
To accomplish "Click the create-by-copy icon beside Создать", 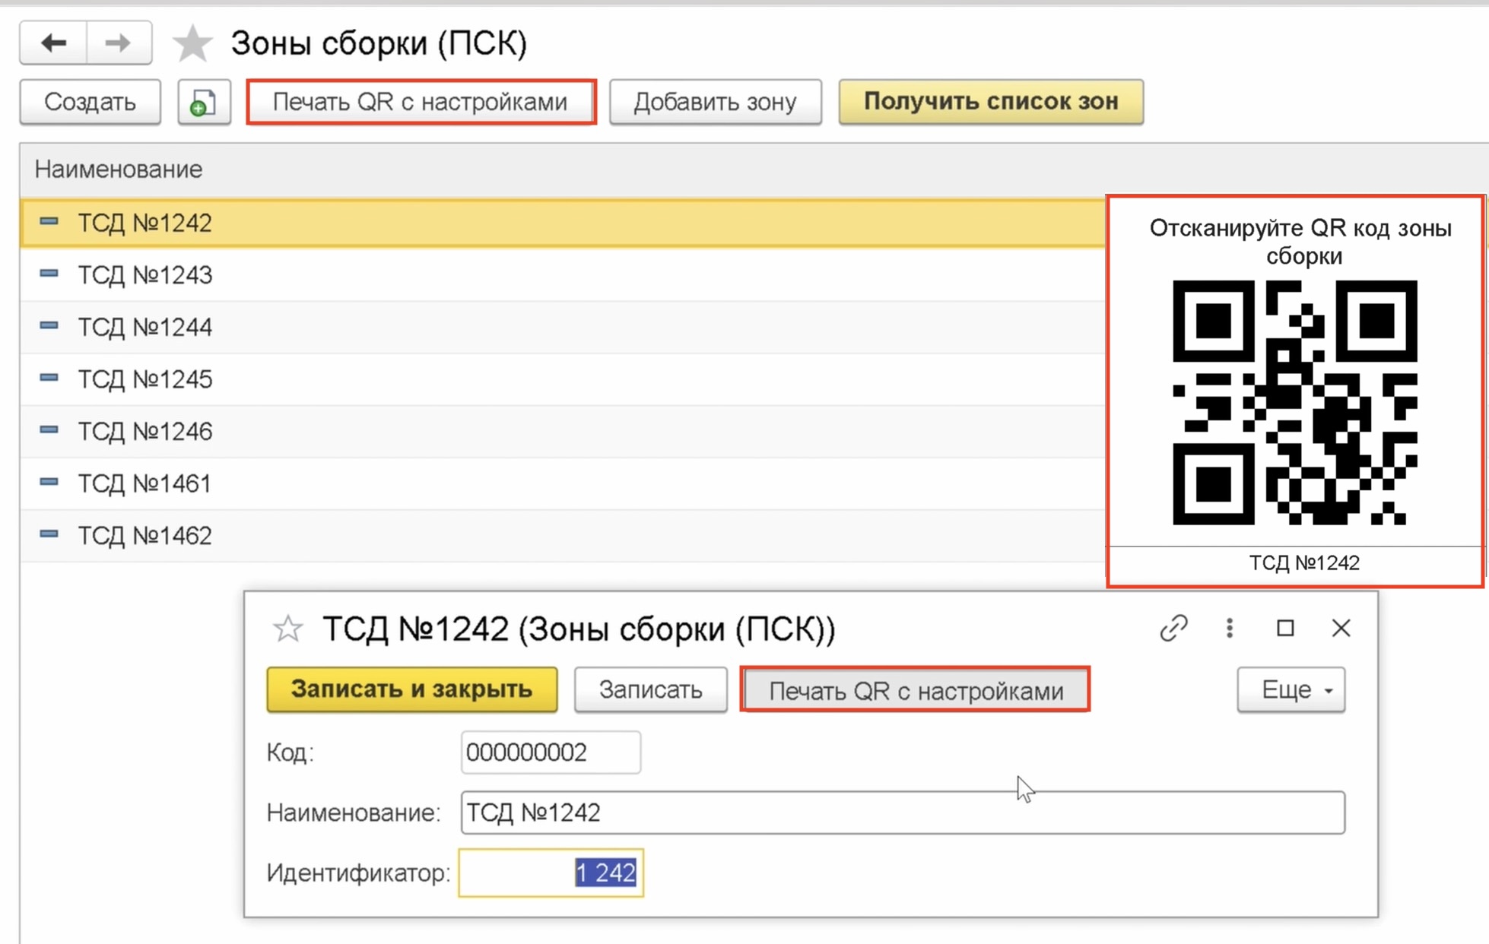I will [203, 101].
